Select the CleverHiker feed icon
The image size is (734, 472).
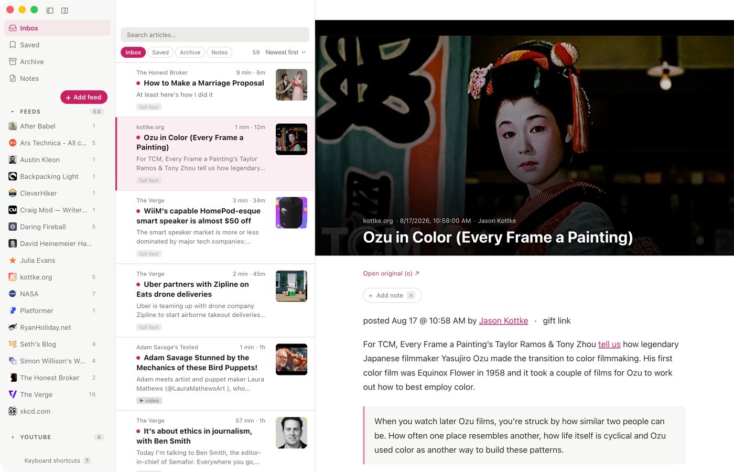[x=13, y=194]
